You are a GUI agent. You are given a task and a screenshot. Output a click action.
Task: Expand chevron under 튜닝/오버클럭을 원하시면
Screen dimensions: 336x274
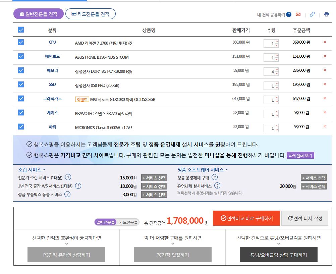pos(279,244)
